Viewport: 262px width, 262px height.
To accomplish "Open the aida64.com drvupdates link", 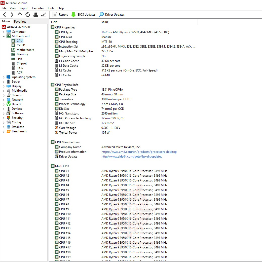I will click(131, 157).
